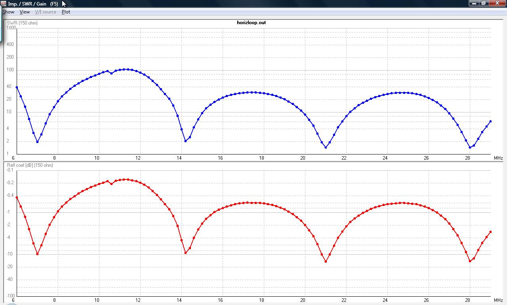The image size is (507, 305).
Task: Click the greyed-out V/I source menu
Action: pos(46,12)
